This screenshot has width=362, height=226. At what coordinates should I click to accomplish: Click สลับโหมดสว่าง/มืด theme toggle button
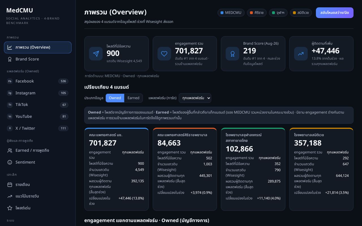(x=335, y=13)
